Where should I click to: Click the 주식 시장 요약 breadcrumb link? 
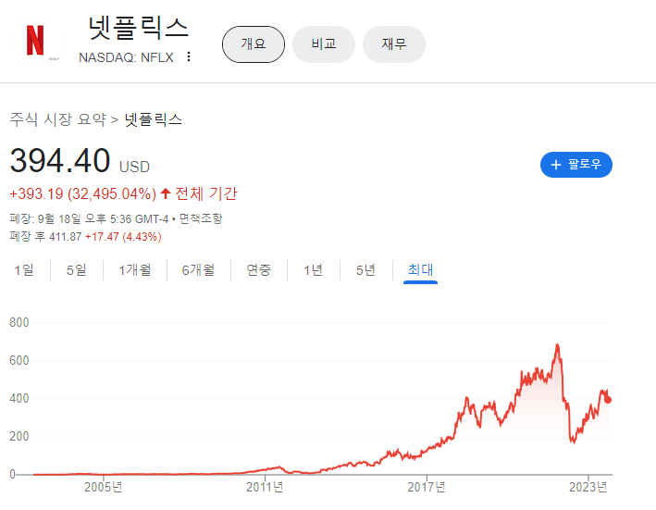(57, 119)
